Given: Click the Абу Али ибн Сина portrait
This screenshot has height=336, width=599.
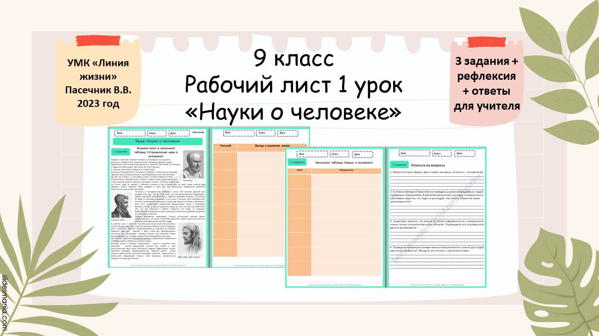Looking at the screenshot, I should coord(190,238).
